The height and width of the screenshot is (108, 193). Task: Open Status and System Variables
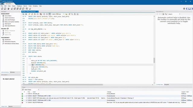(12, 22)
